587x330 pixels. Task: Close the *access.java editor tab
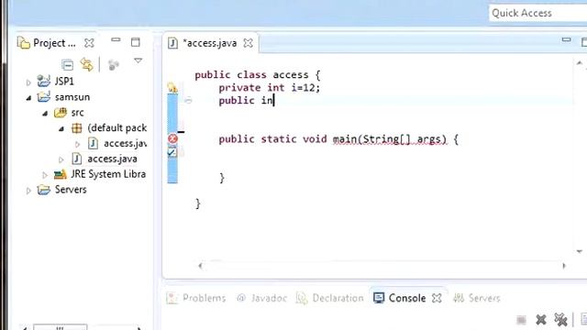point(248,43)
